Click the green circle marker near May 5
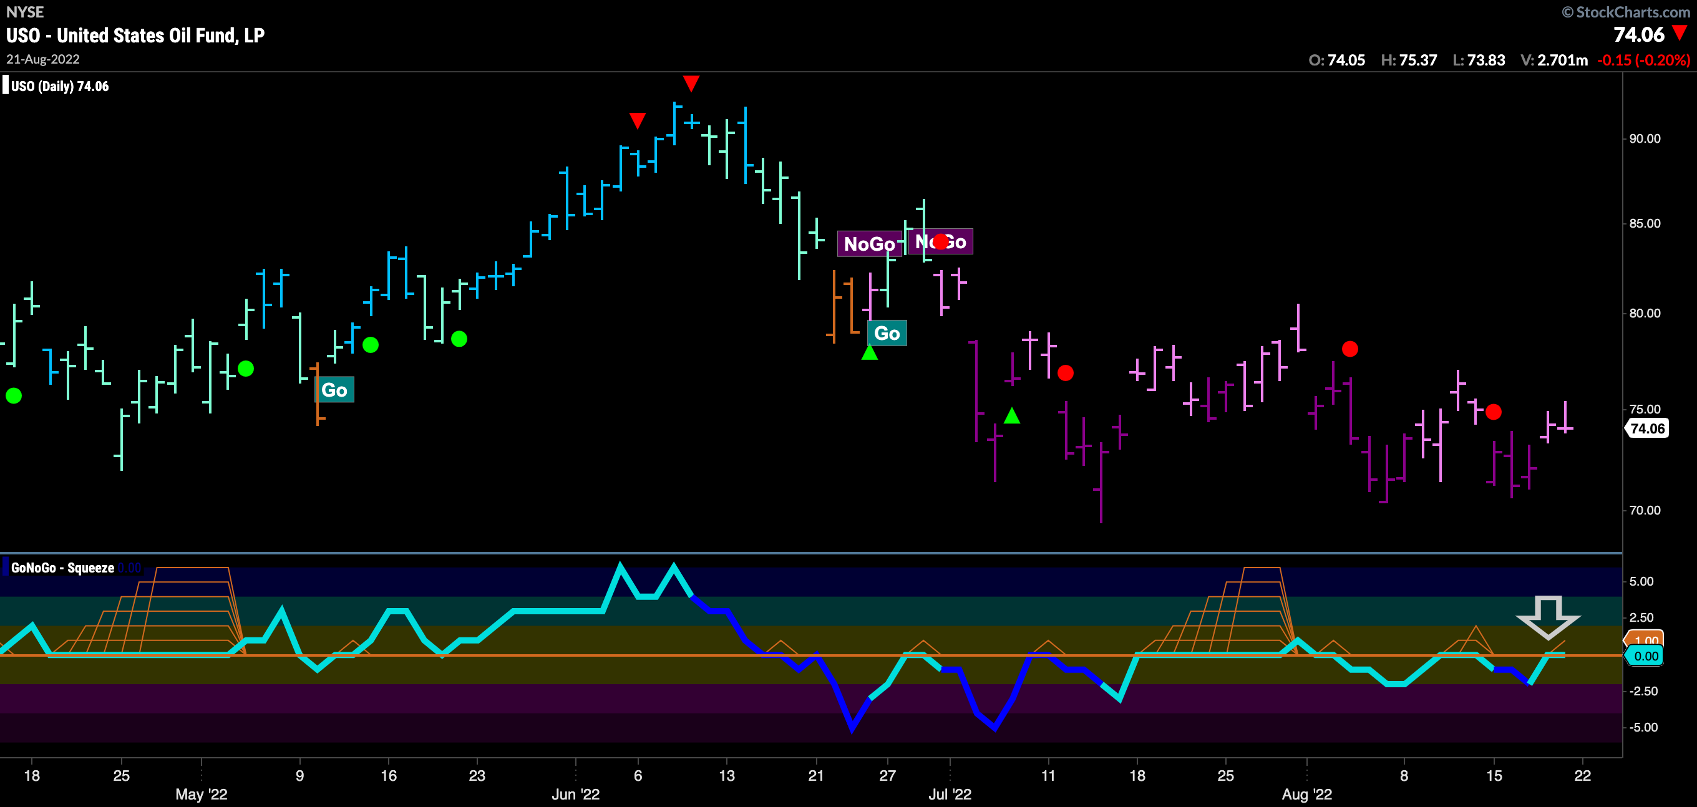1697x807 pixels. 246,369
